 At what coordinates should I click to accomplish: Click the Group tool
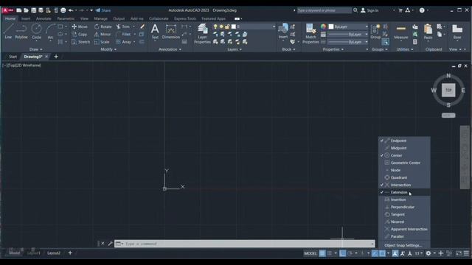click(x=375, y=31)
